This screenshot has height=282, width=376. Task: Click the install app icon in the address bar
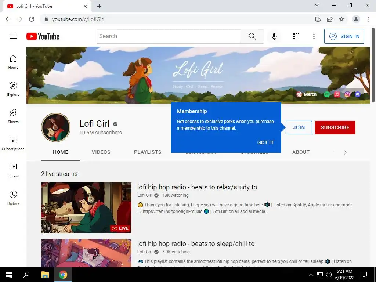[318, 19]
